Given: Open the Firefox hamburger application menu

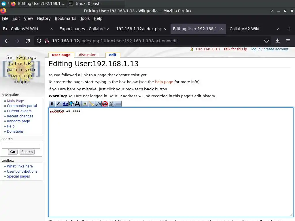Looking at the screenshot, I should click(x=288, y=41).
